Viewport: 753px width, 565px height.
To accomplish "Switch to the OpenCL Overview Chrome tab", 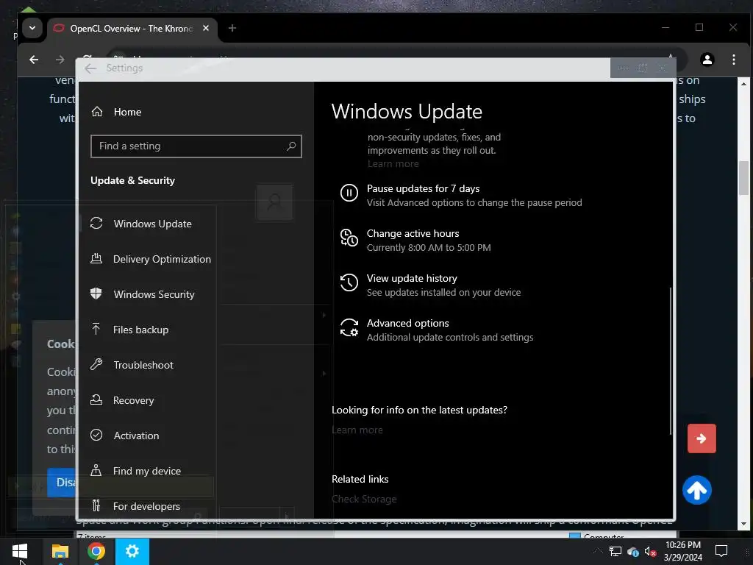I will click(131, 29).
